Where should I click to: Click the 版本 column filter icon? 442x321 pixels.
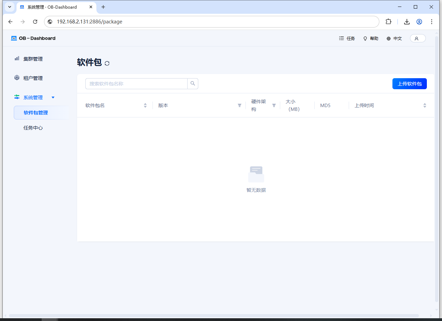(x=240, y=105)
